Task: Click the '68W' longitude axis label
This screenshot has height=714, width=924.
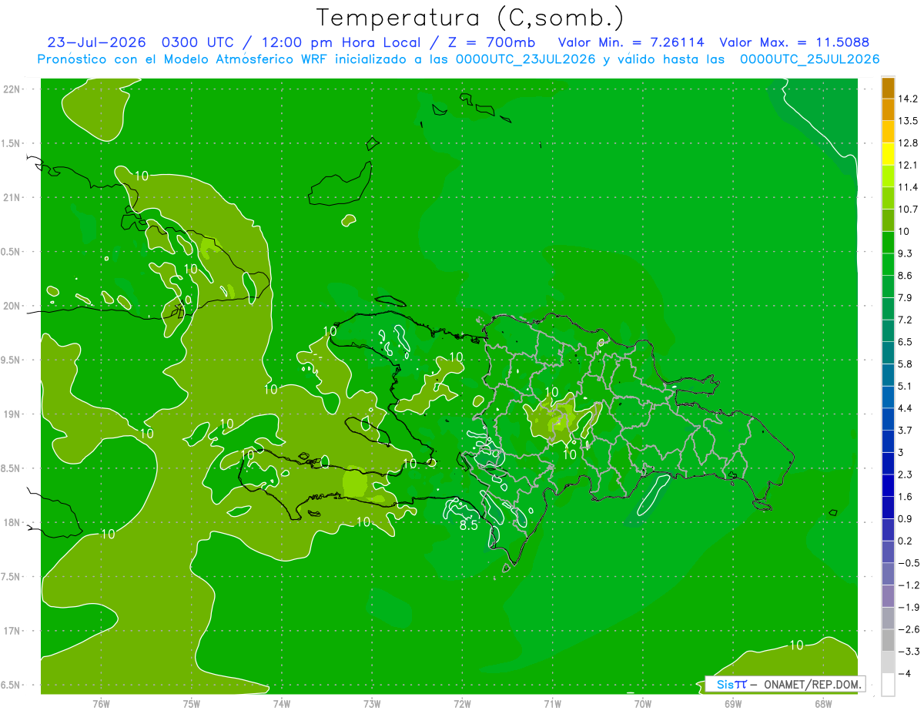Action: click(823, 704)
